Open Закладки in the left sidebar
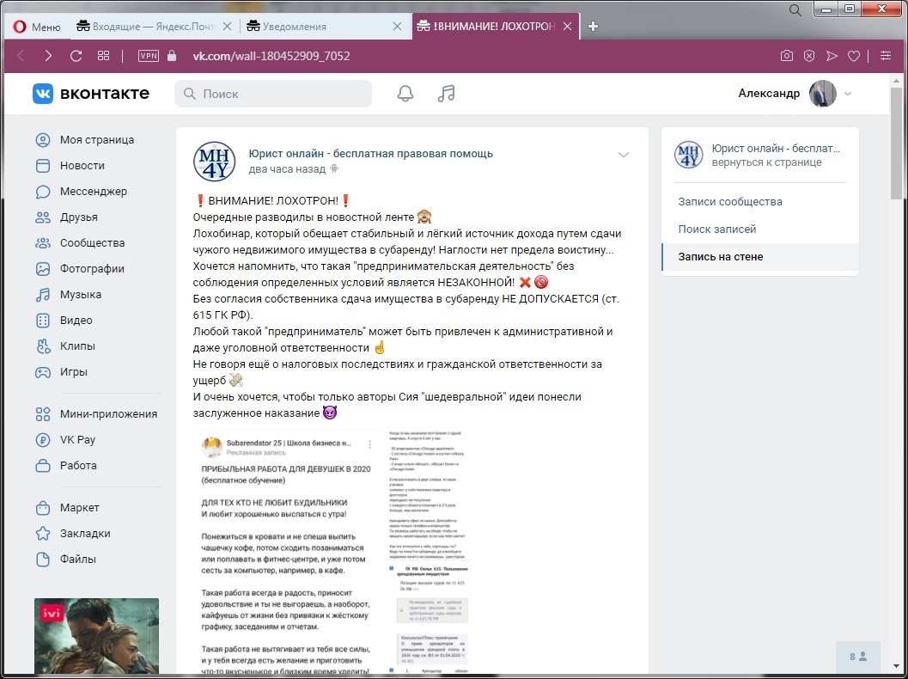Viewport: 908px width, 679px height. click(85, 534)
